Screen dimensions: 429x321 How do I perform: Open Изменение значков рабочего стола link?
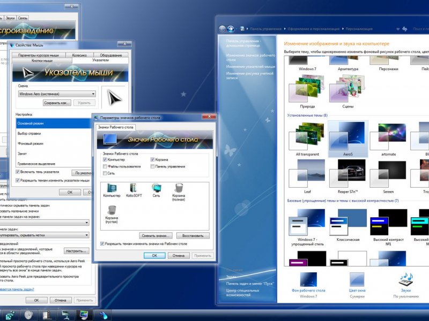250,57
